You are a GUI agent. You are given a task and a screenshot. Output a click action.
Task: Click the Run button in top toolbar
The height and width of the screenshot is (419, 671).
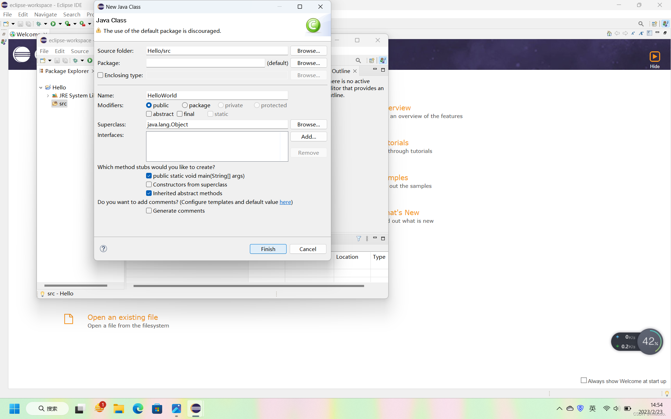coord(53,24)
